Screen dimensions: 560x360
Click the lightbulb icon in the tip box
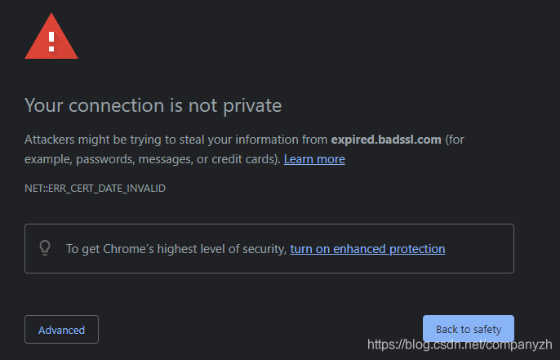pos(46,248)
